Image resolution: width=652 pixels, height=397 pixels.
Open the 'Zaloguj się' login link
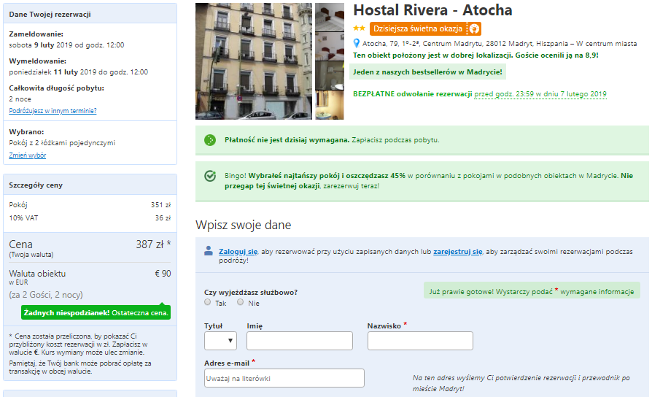(x=238, y=251)
